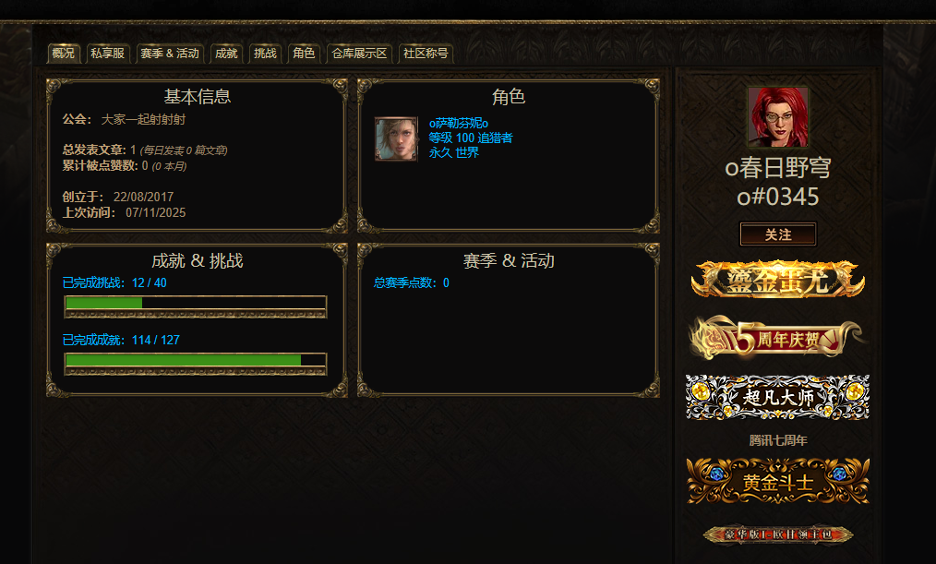Switch to the 概况 overview tab
This screenshot has height=564, width=936.
coord(64,54)
